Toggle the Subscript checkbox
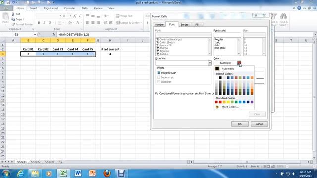The width and height of the screenshot is (317, 178). tap(158, 82)
